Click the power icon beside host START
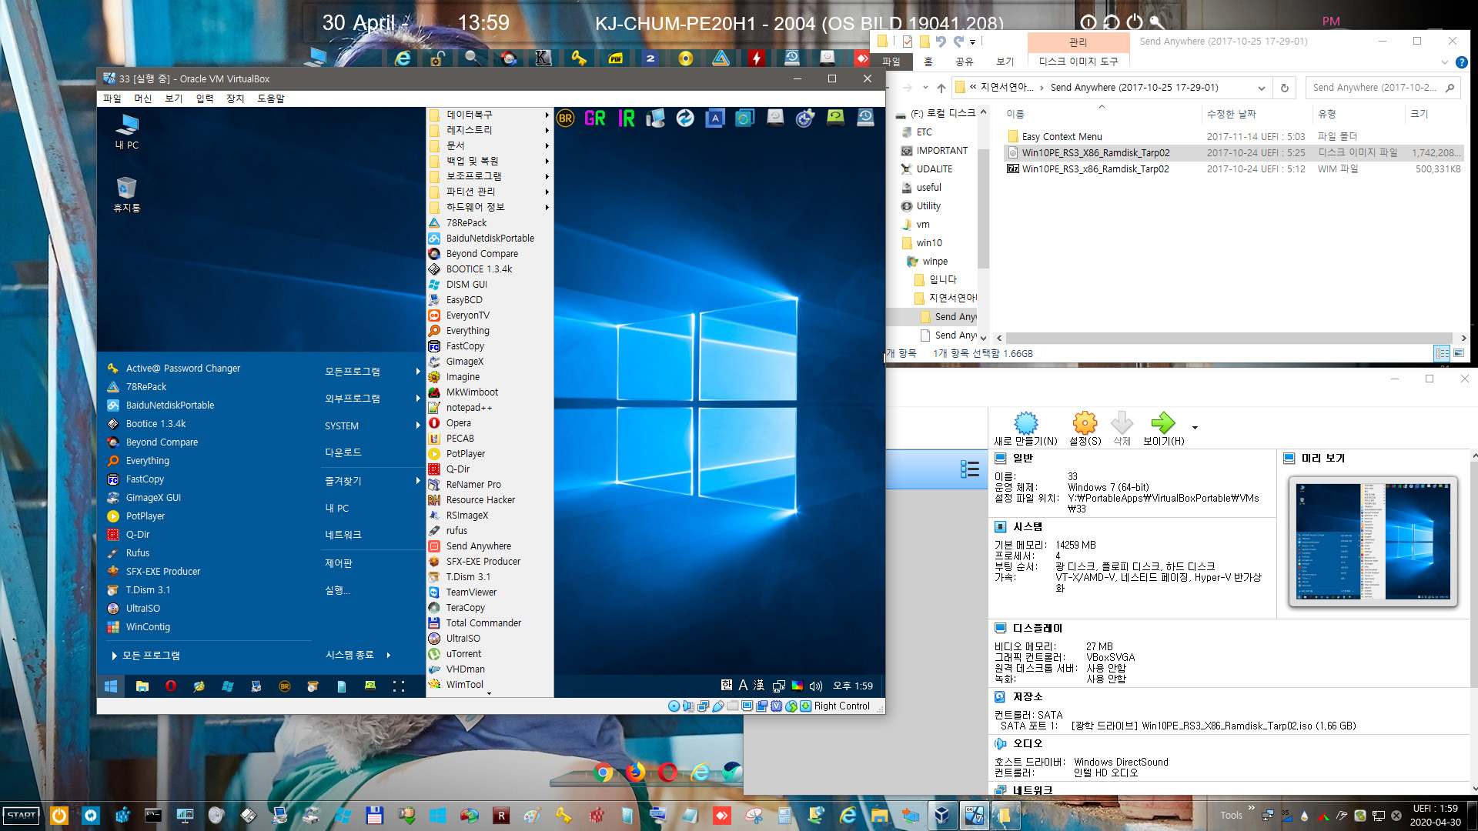Screen dimensions: 1478x831 (59, 815)
